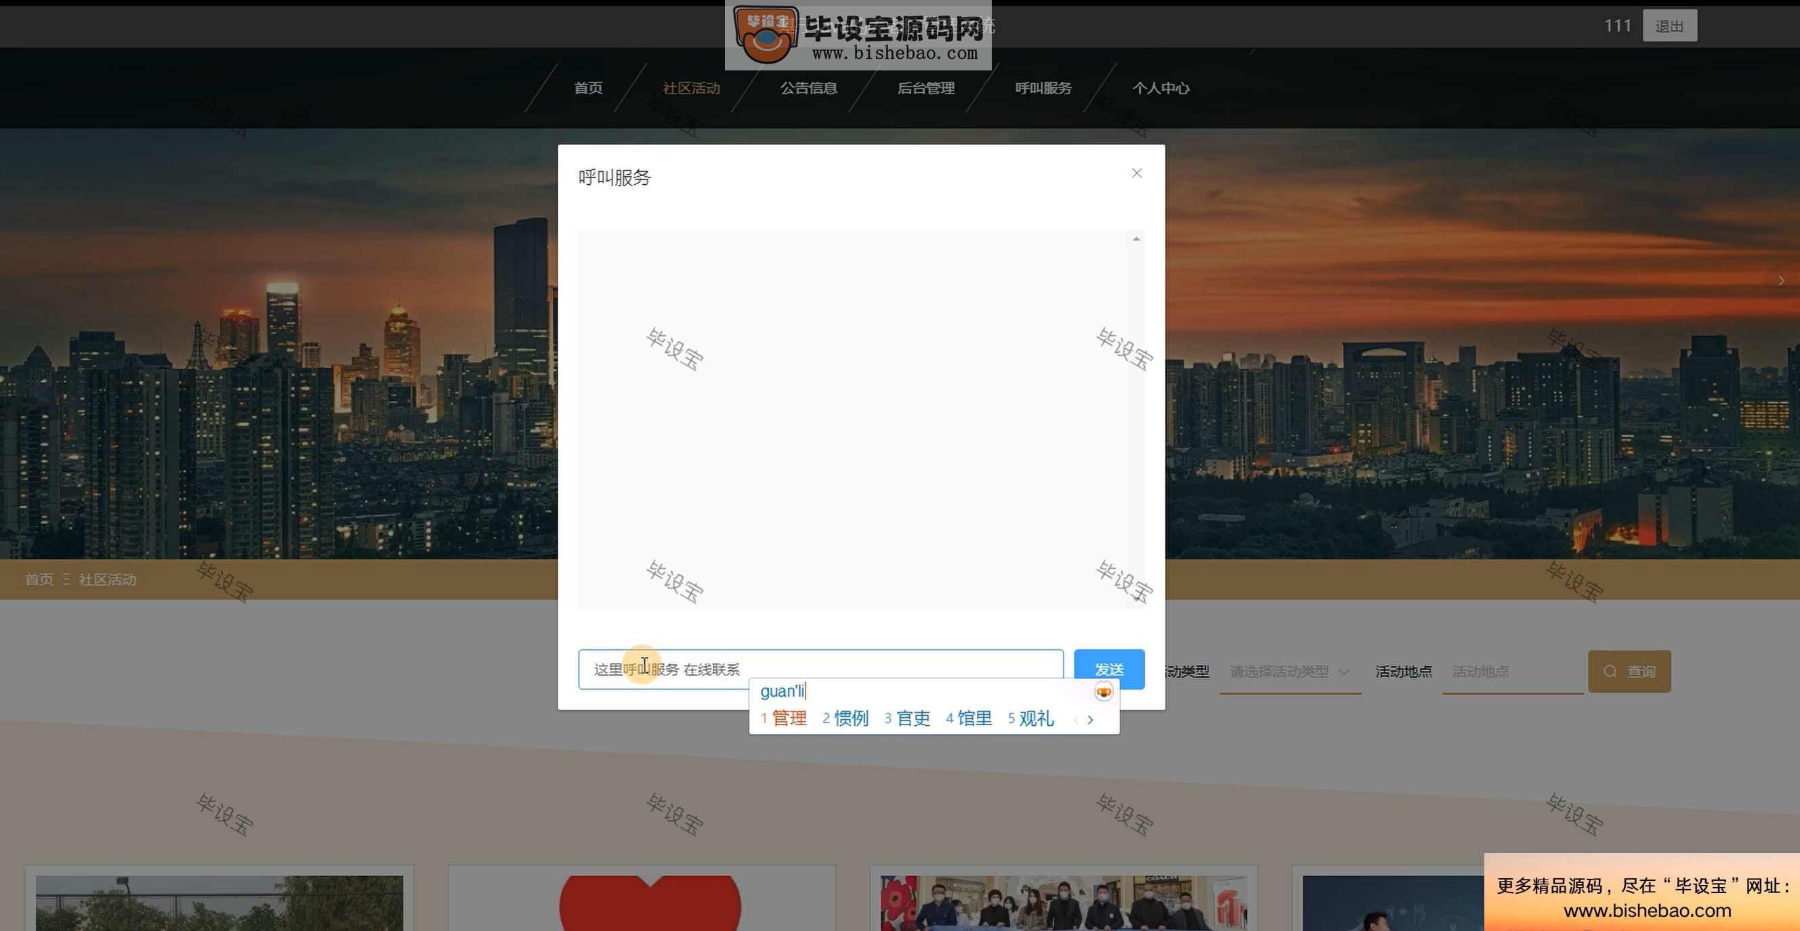The height and width of the screenshot is (931, 1800).
Task: Advance the banner carousel right arrow
Action: click(1781, 280)
